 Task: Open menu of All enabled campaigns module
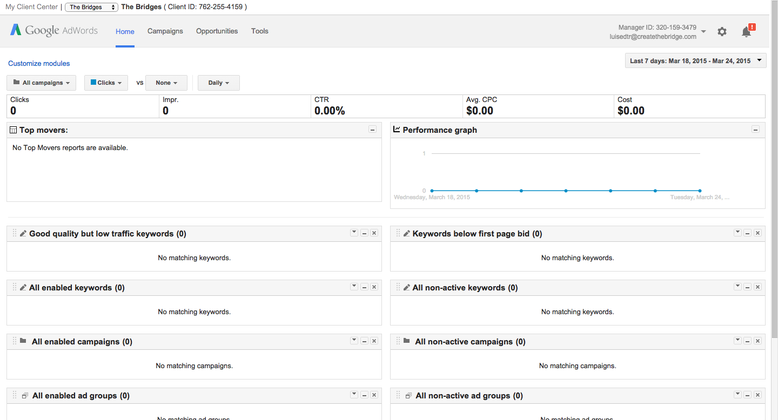pos(354,341)
